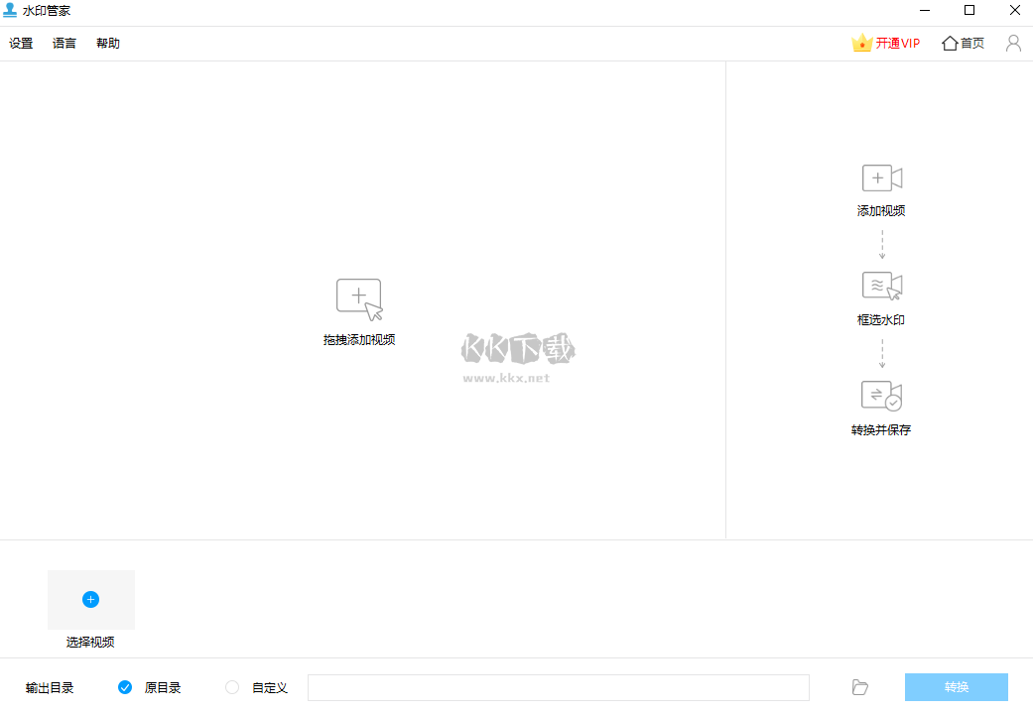Click the 选择视频 label
1033x711 pixels.
(90, 642)
